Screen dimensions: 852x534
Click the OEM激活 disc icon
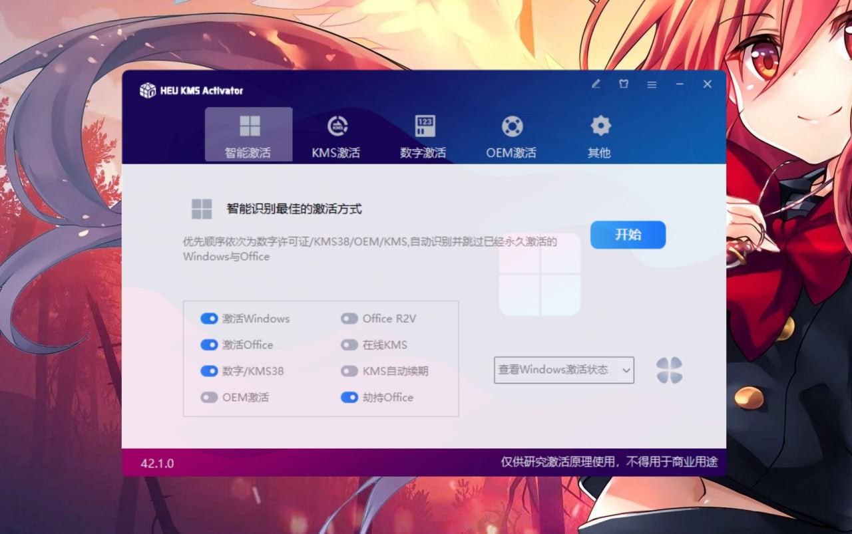click(x=511, y=125)
